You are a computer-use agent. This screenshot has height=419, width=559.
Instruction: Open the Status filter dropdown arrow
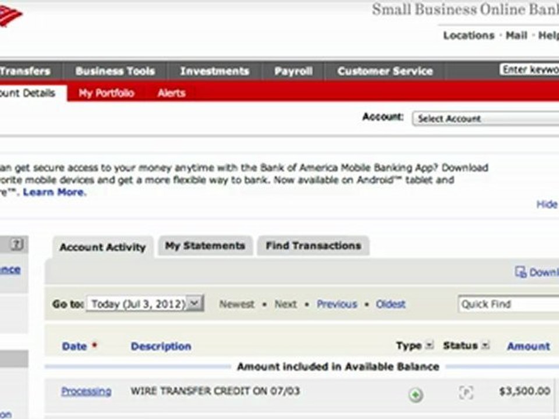point(485,345)
